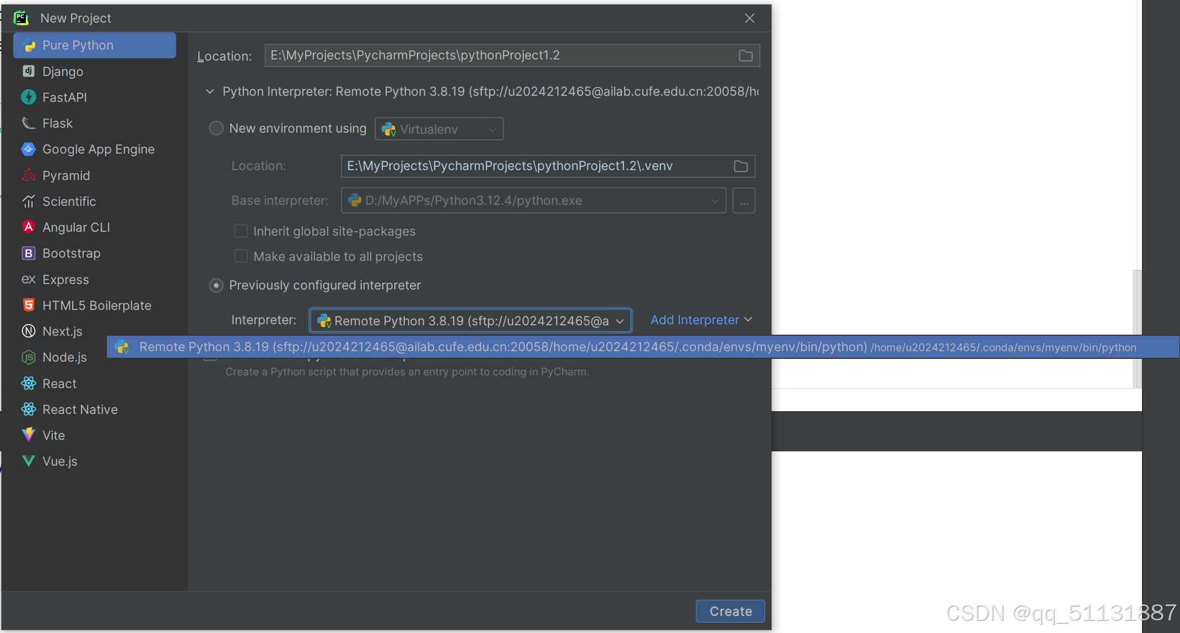Choose the Django project type icon

[29, 71]
